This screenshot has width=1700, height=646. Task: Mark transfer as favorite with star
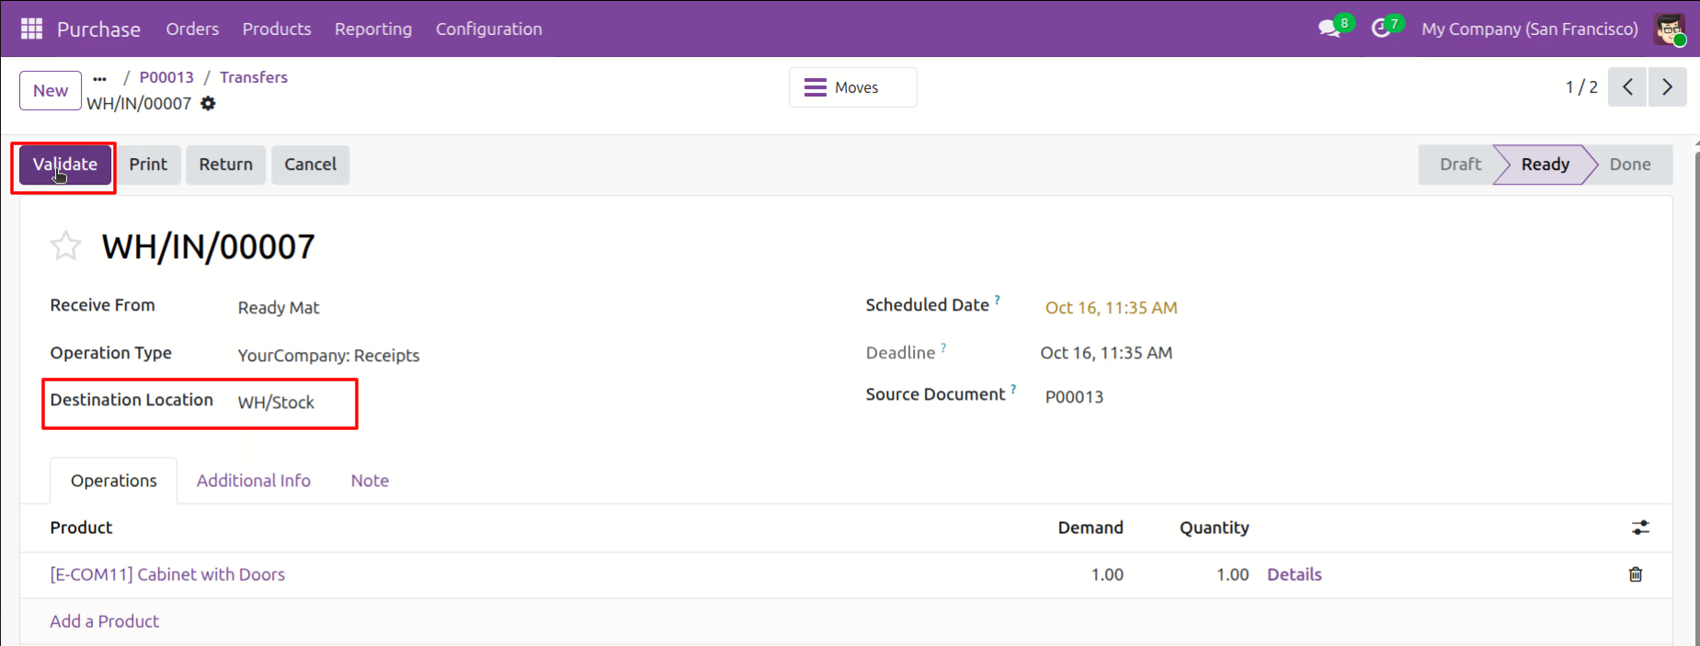point(65,246)
